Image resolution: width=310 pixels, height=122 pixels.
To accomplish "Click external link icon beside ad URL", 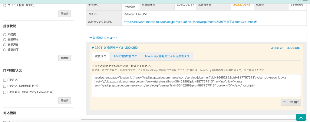I will pos(256,22).
